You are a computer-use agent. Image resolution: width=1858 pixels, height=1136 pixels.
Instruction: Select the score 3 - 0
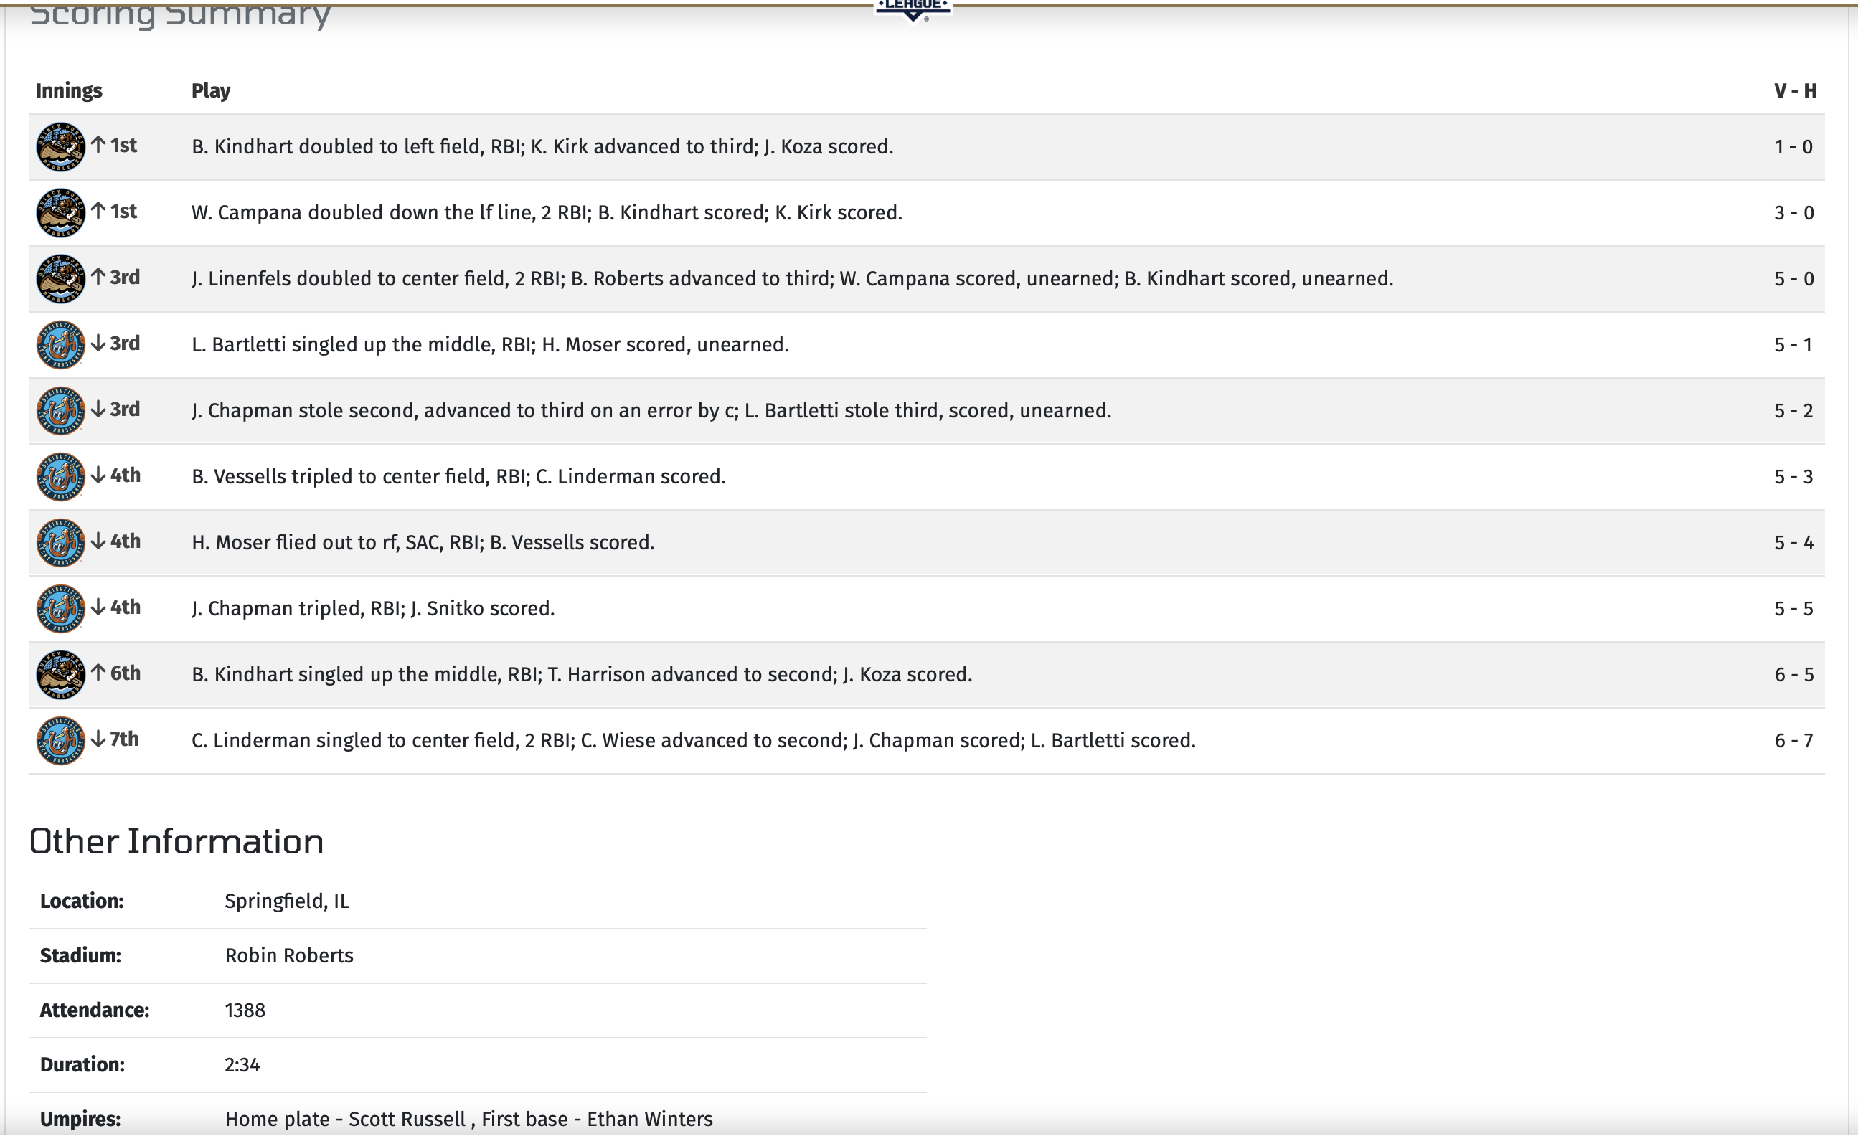(x=1793, y=212)
